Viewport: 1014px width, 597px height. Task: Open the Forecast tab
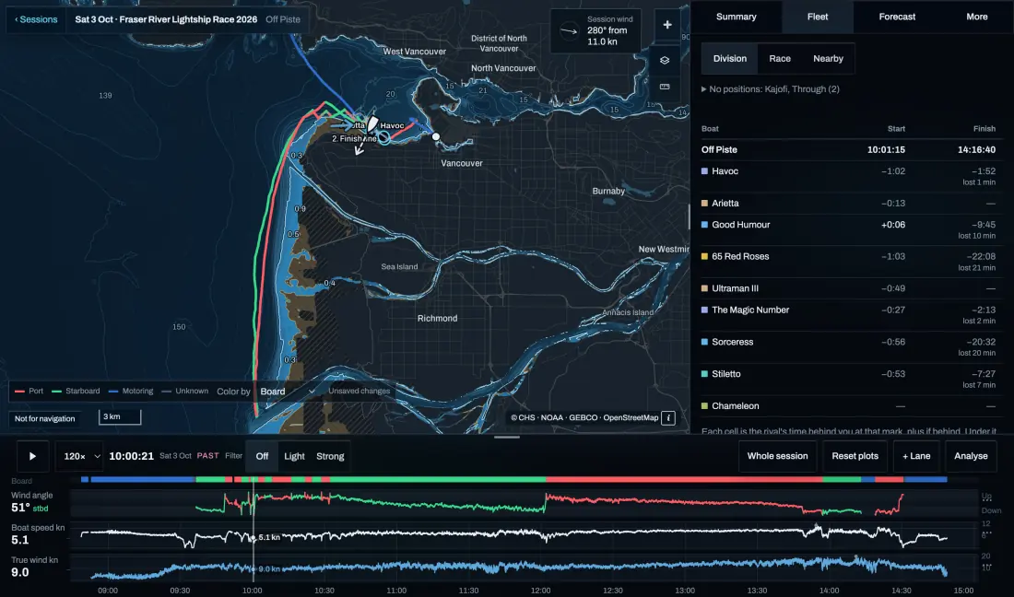point(897,17)
